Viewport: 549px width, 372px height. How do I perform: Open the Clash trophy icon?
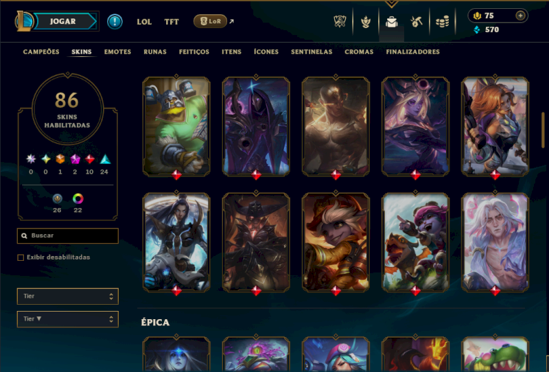coord(340,22)
